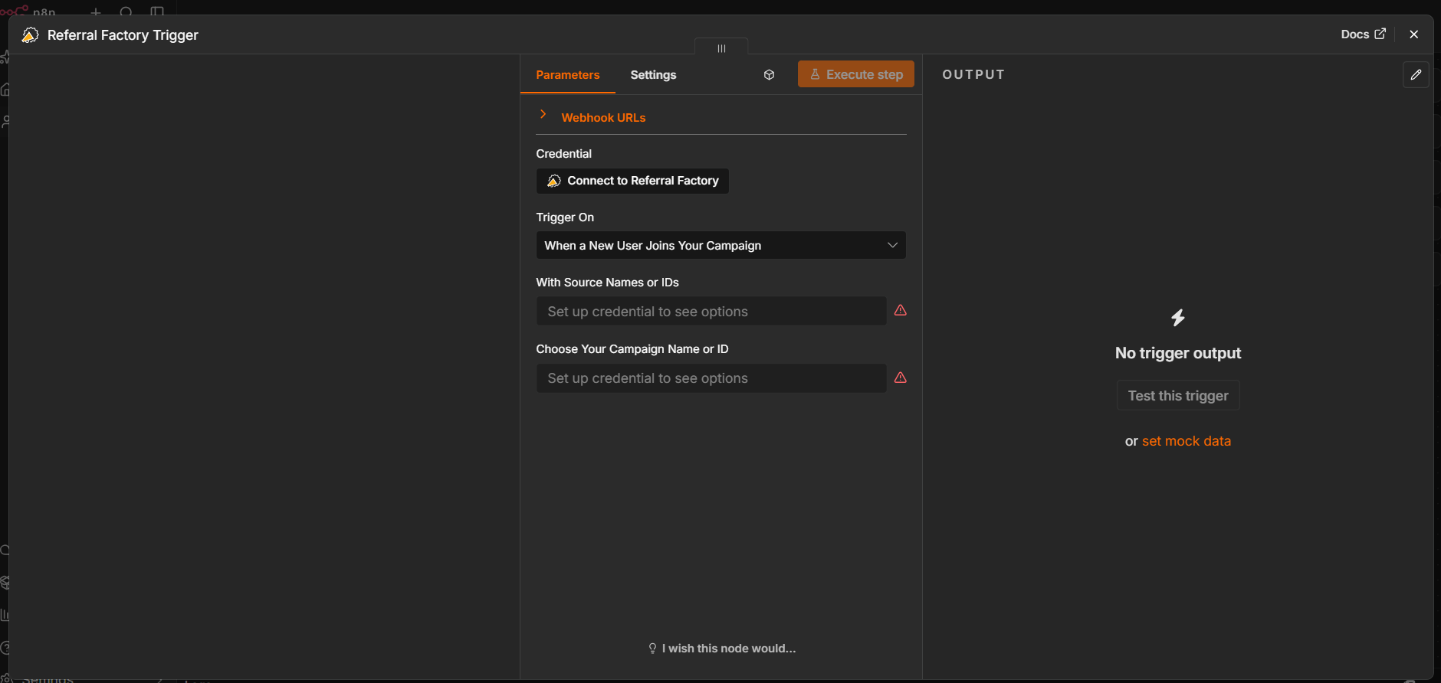Open the Trigger On dropdown
The height and width of the screenshot is (683, 1441).
point(720,245)
